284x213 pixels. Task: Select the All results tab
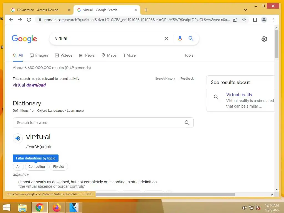point(18,55)
